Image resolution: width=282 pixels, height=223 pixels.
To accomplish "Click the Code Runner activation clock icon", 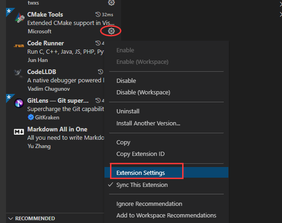I will click(x=98, y=43).
